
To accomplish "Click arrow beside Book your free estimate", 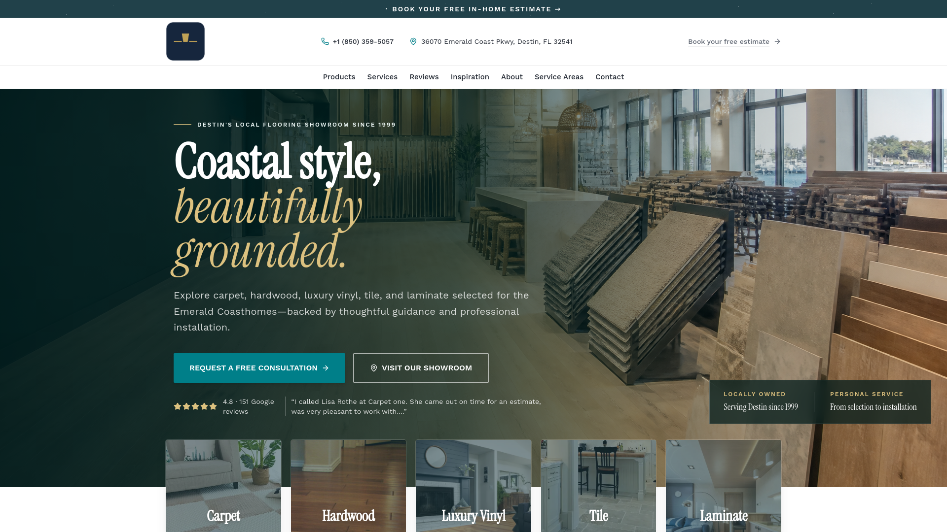I will [777, 41].
